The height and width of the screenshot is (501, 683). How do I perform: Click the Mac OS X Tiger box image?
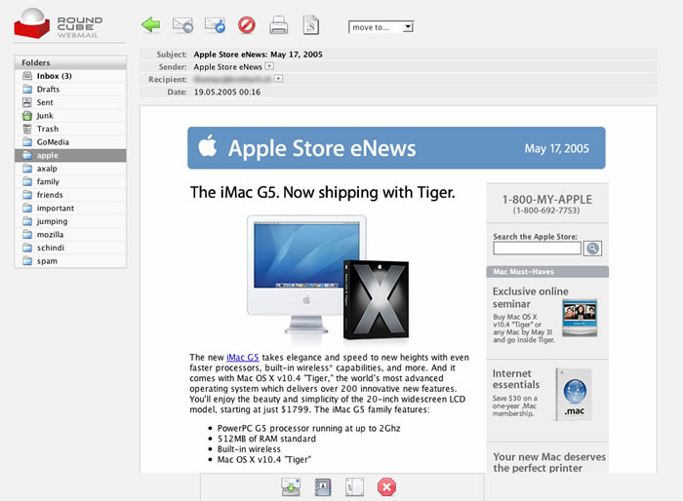376,299
